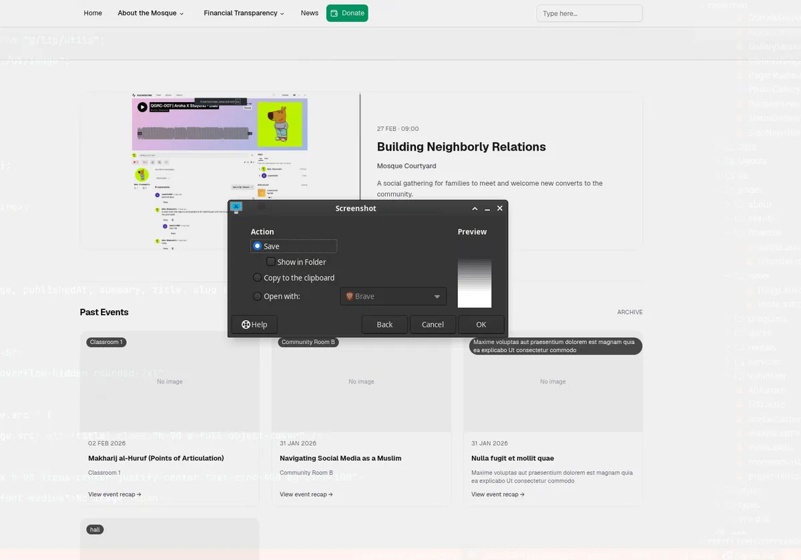This screenshot has height=560, width=801.
Task: Click the 'Type here...' search field
Action: [589, 13]
